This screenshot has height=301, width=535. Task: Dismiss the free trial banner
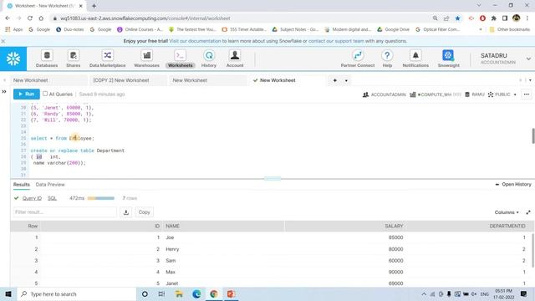3,41
